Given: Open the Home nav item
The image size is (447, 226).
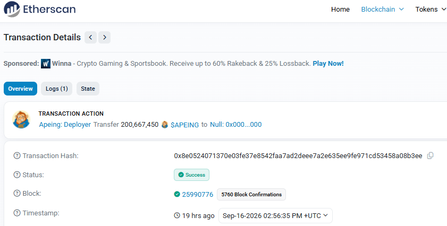Looking at the screenshot, I should point(340,9).
